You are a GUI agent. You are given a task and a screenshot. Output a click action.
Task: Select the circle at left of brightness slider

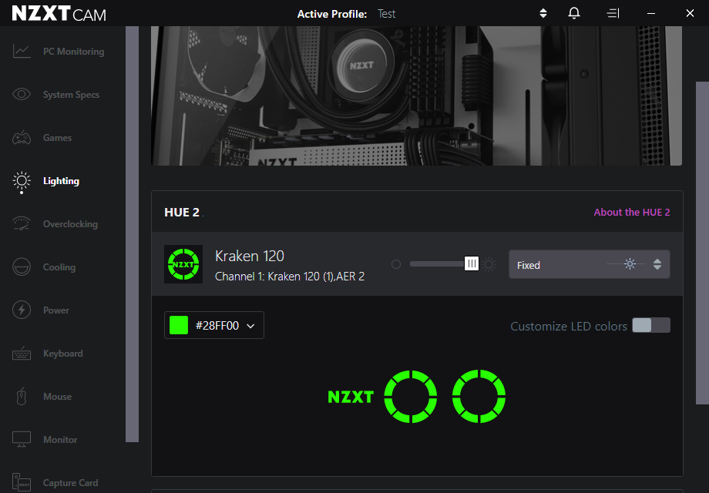(396, 263)
